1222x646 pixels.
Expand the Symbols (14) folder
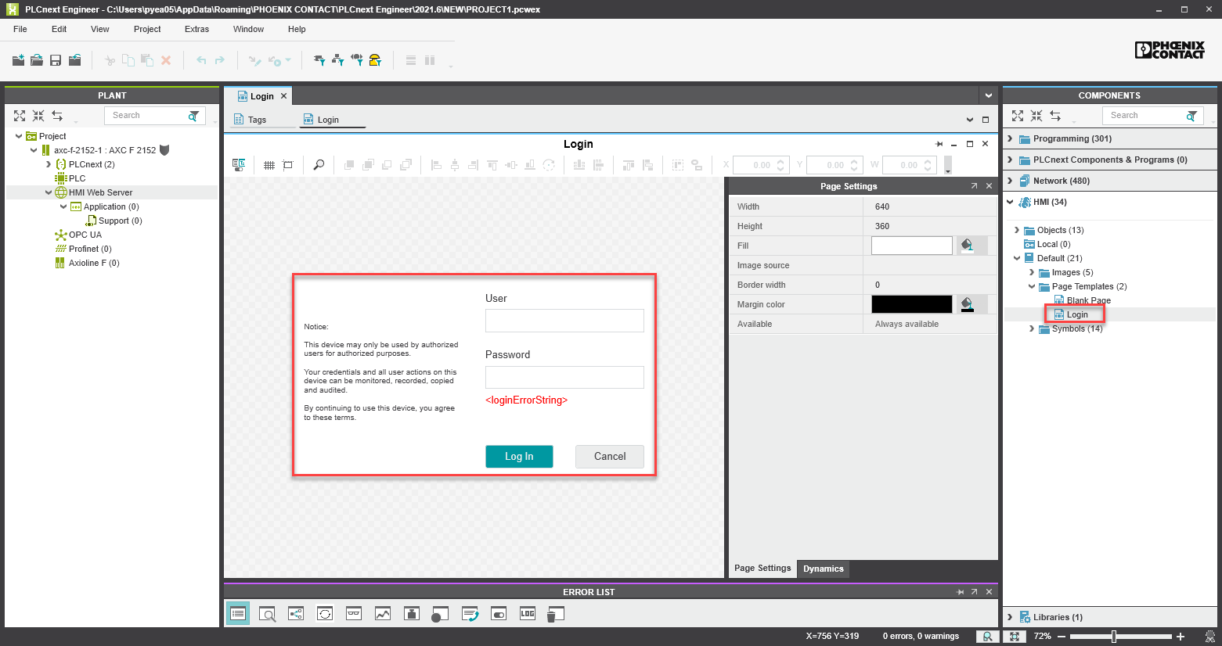coord(1032,328)
